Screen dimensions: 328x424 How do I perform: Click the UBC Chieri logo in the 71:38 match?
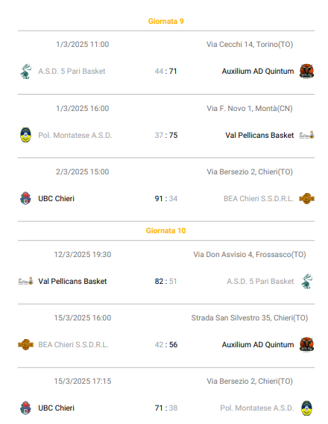[x=25, y=408]
